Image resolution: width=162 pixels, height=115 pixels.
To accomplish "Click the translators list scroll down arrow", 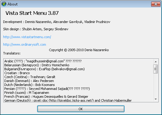I will pos(156,99).
